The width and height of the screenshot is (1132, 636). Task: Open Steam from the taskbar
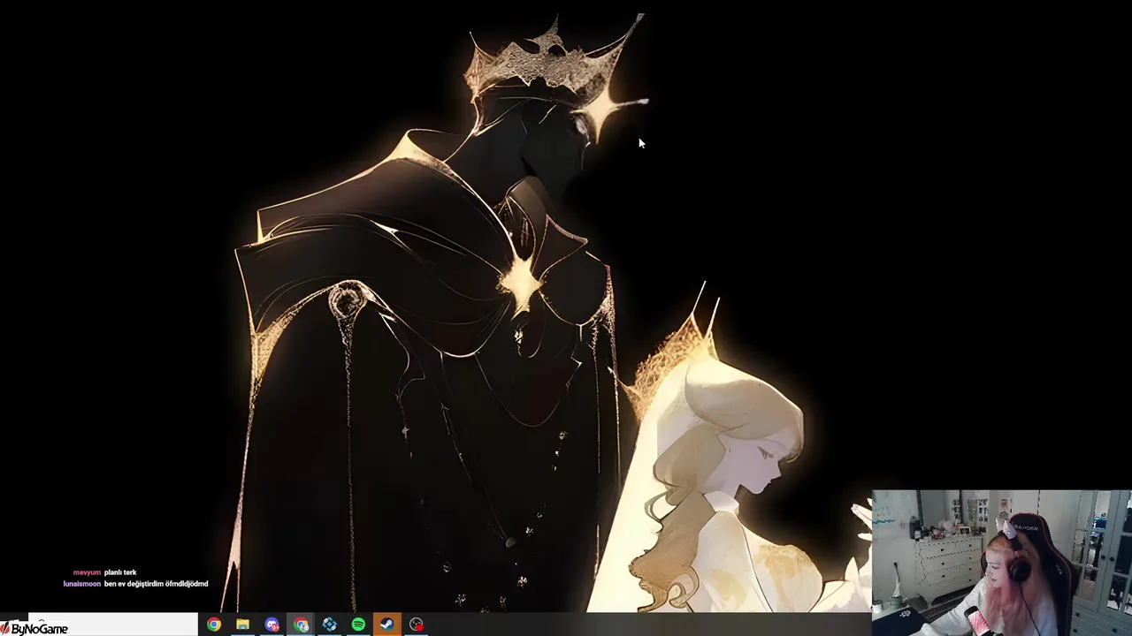pos(386,625)
